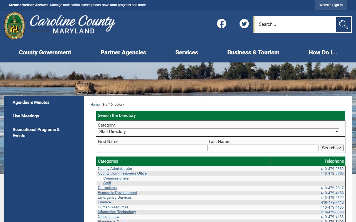Open the Finance category

tap(104, 202)
